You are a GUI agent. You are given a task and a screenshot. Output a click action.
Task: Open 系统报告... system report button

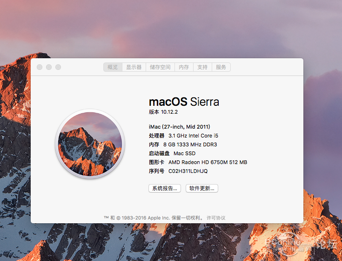coord(165,188)
